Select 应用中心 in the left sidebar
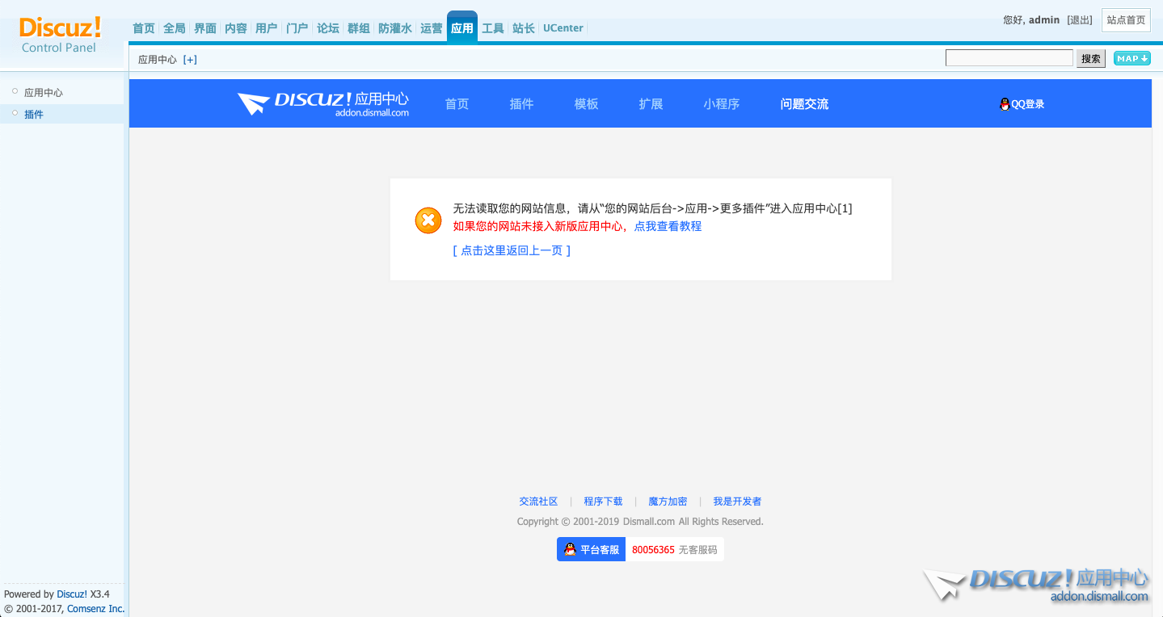The height and width of the screenshot is (617, 1163). pos(44,93)
